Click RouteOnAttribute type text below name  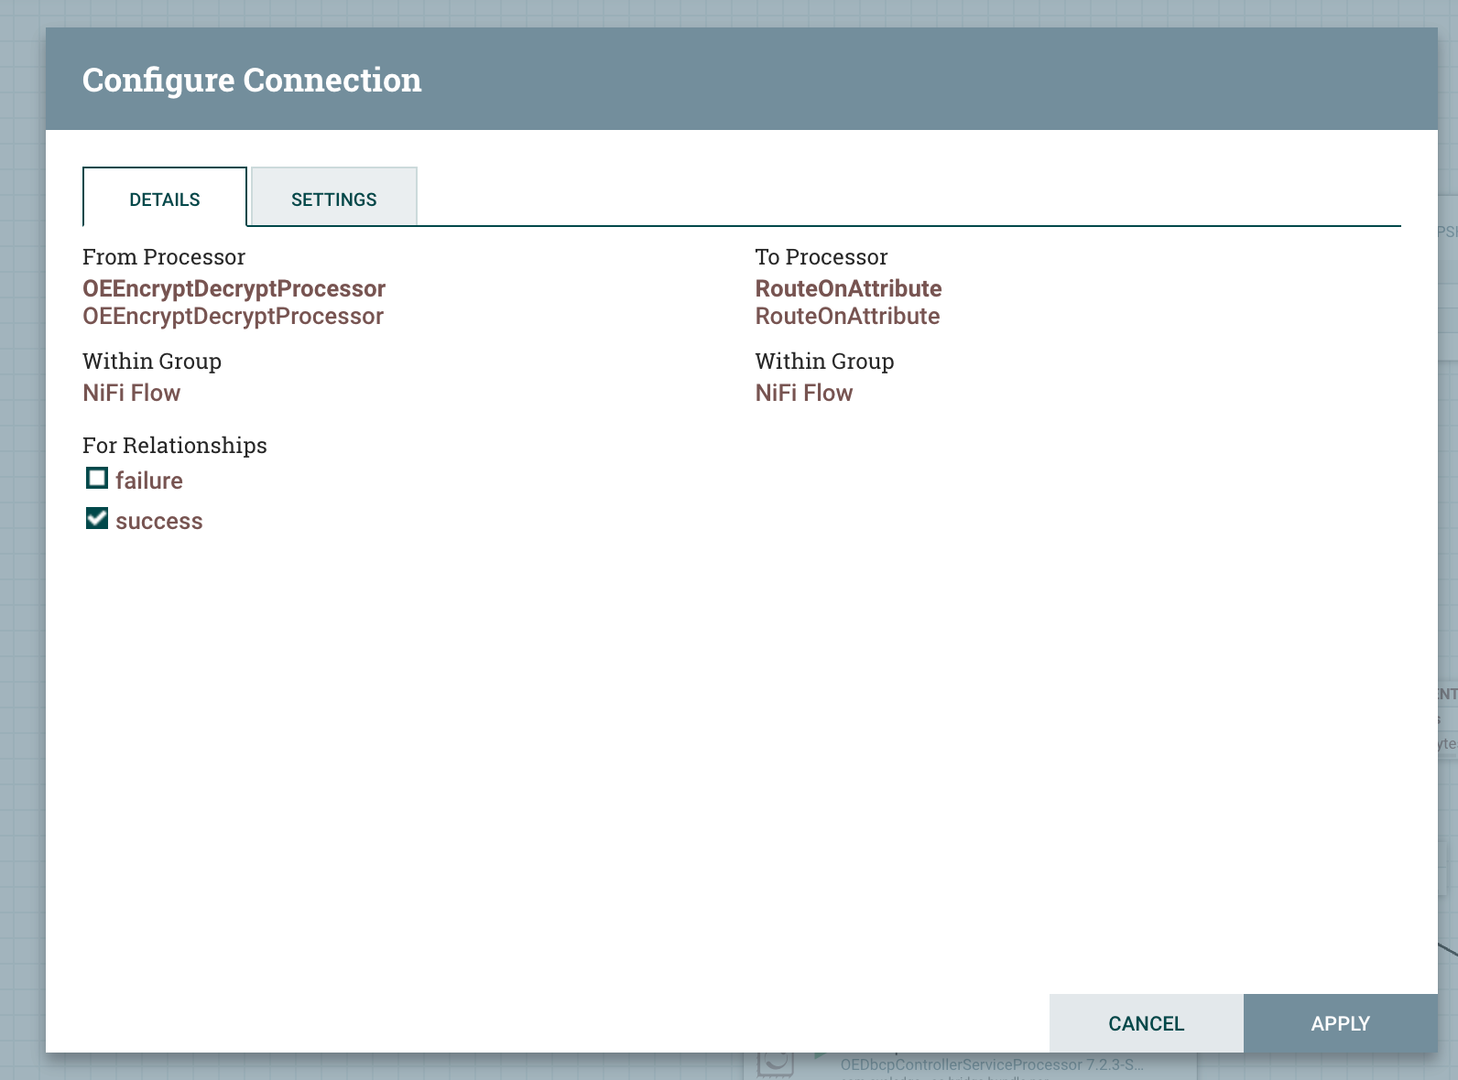pos(847,316)
